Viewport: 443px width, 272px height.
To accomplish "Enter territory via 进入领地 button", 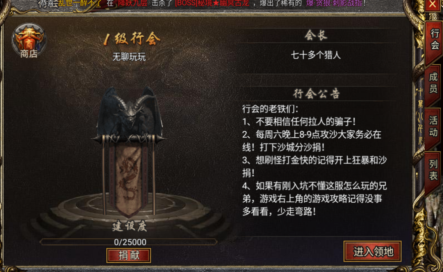I will 373,251.
